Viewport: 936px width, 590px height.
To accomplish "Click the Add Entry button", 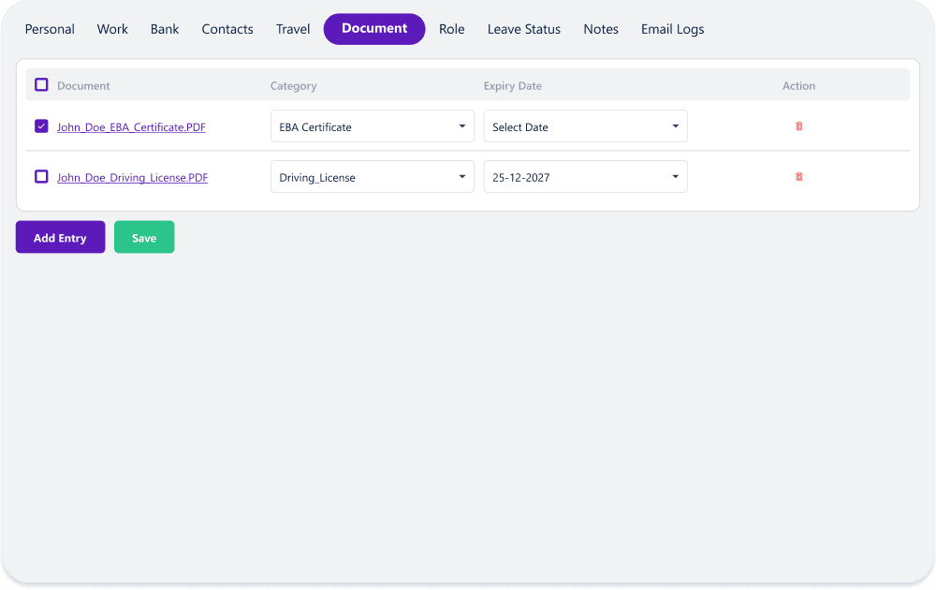I will 60,238.
